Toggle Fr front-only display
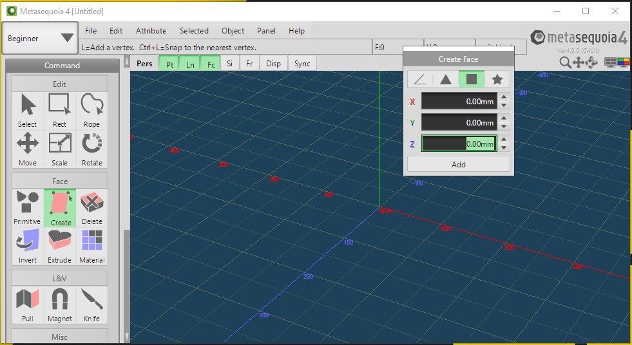The image size is (632, 345). click(249, 64)
